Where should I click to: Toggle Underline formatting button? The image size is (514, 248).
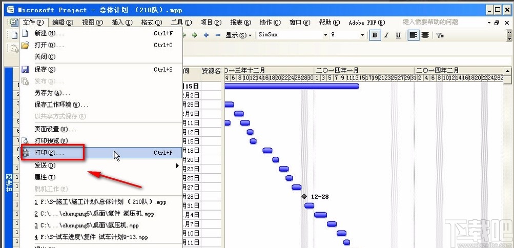coord(398,35)
